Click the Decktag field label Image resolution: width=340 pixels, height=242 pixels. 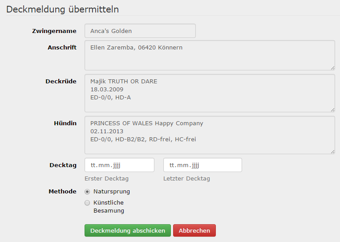[63, 165]
